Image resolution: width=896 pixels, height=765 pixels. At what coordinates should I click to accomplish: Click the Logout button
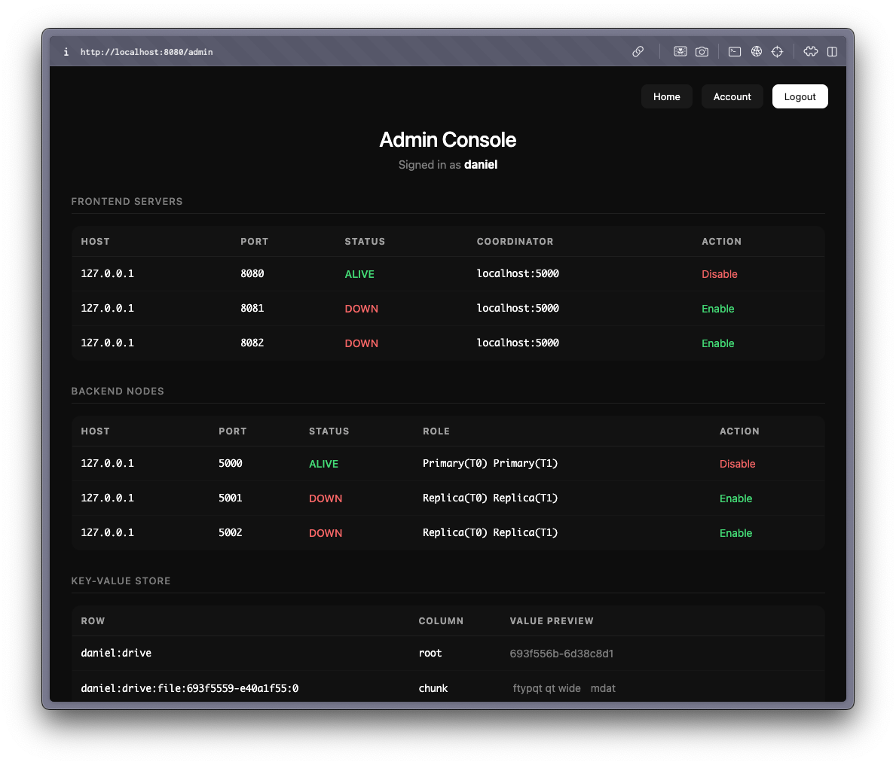[x=800, y=96]
